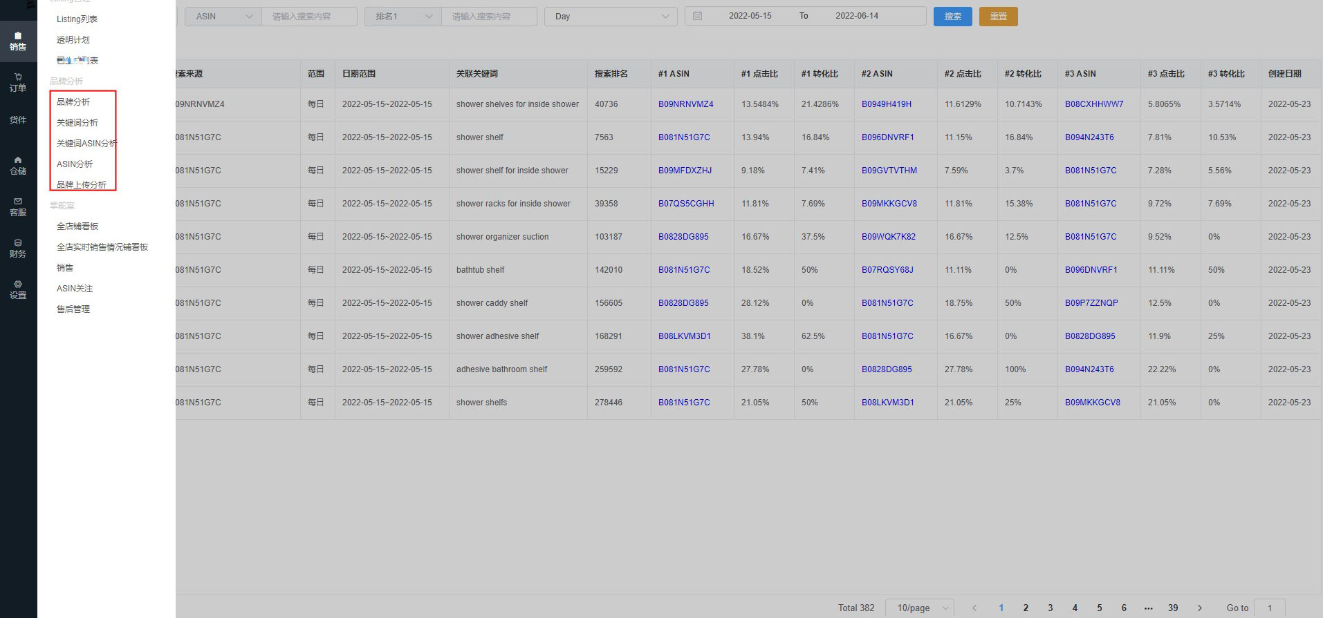This screenshot has height=618, width=1323.
Task: Open the 财务 finance section
Action: point(18,249)
